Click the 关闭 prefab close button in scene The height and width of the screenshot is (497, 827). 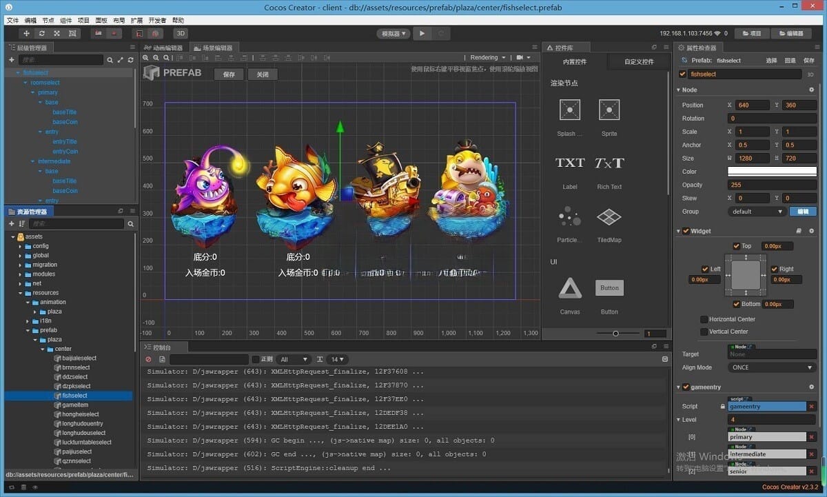(263, 74)
